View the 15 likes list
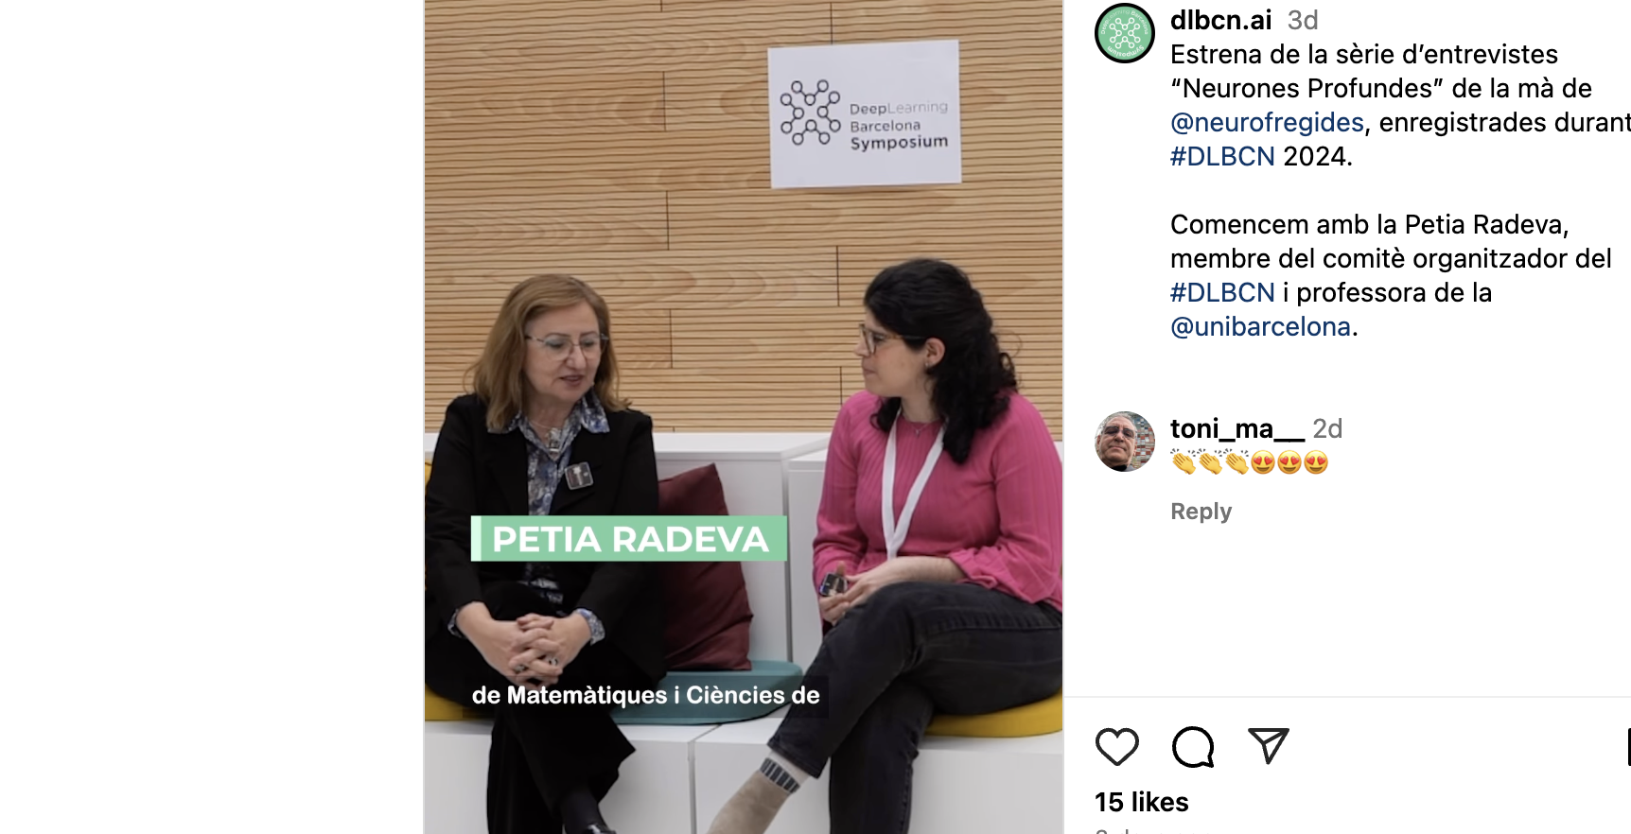 point(1141,802)
